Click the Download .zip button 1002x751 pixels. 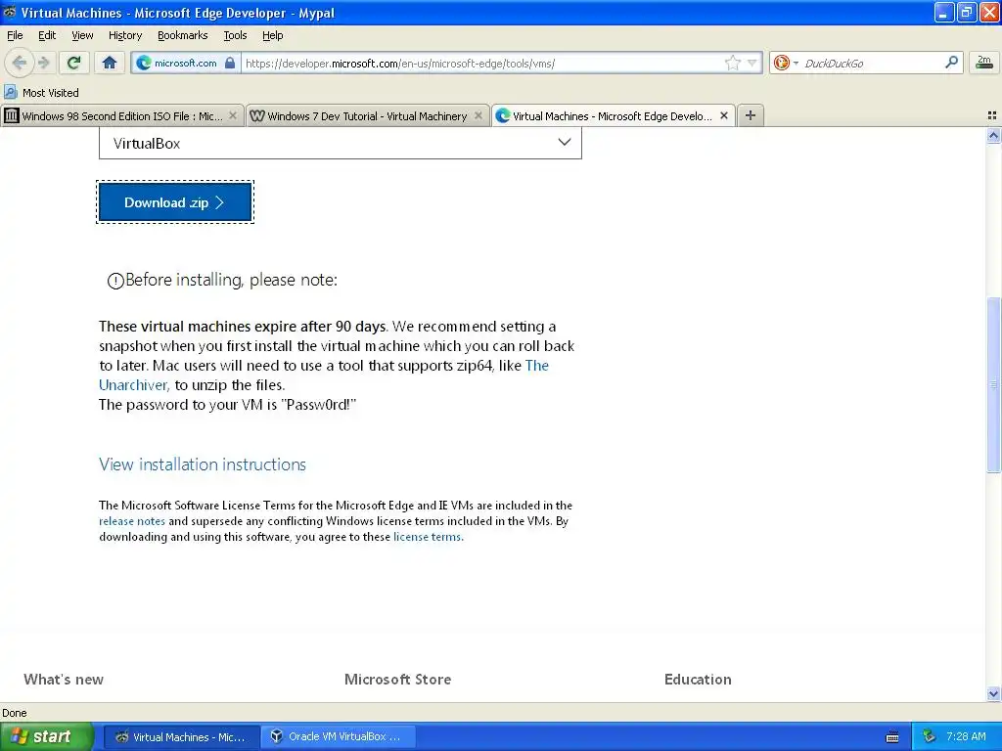tap(175, 202)
